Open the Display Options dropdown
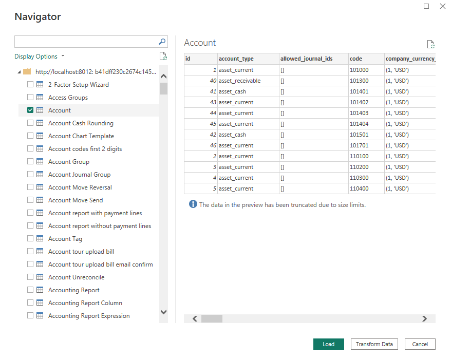The width and height of the screenshot is (451, 359). (40, 56)
